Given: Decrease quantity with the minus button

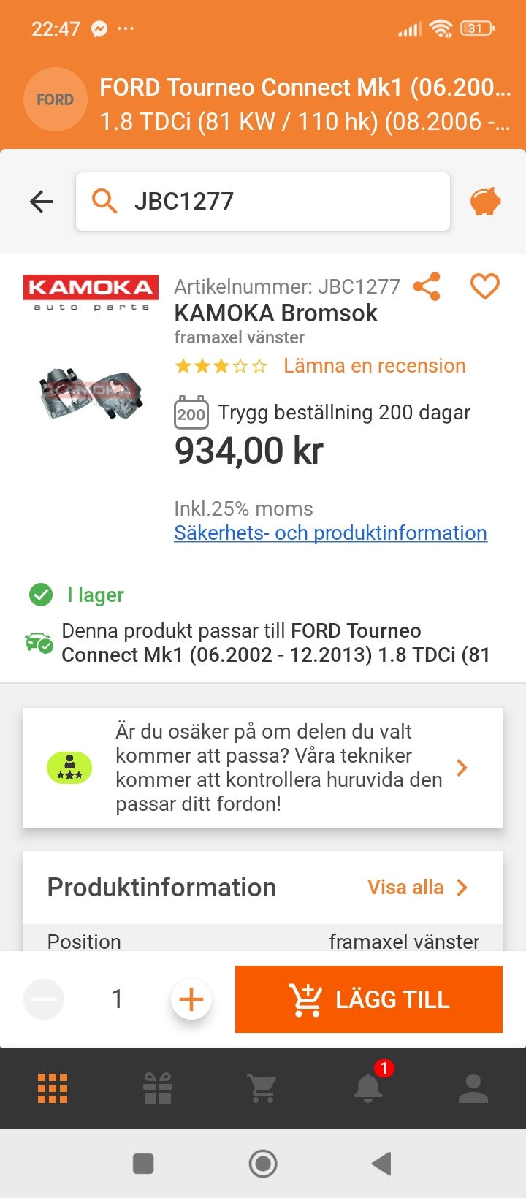Looking at the screenshot, I should 44,999.
